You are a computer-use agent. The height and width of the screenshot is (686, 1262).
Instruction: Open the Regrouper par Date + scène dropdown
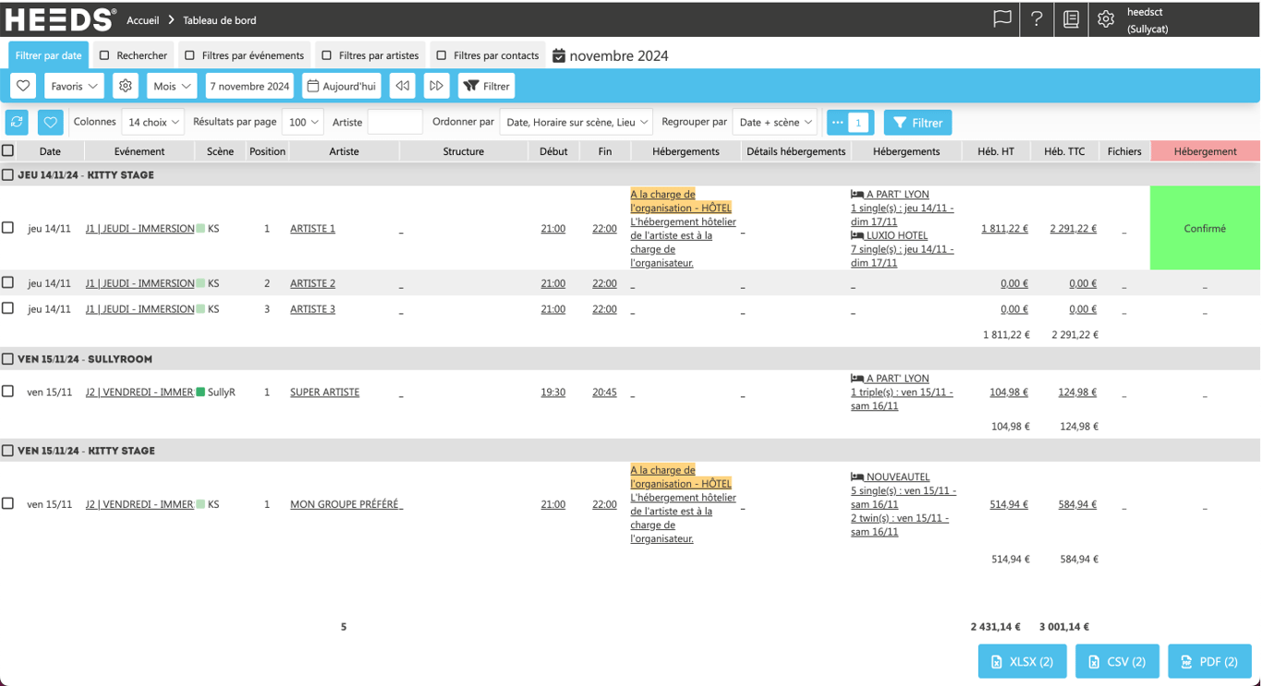776,122
